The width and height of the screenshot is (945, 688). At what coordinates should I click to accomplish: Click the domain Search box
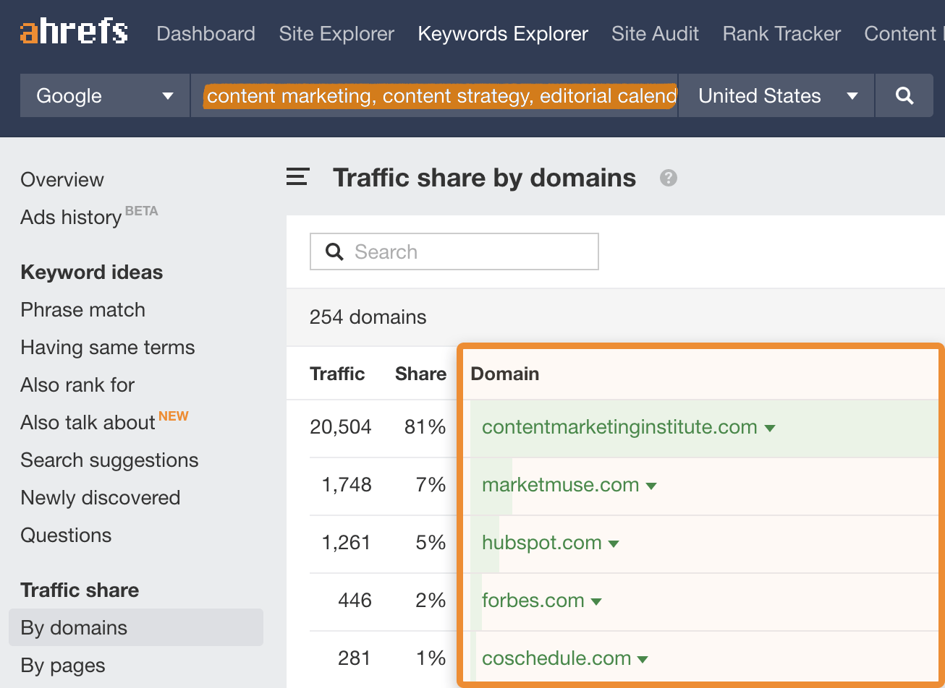[454, 251]
